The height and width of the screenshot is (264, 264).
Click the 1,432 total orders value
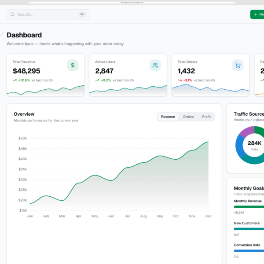(187, 71)
